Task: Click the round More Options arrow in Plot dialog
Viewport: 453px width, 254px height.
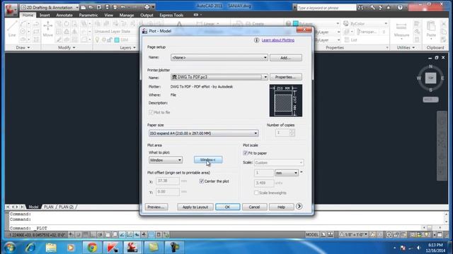Action: click(299, 206)
